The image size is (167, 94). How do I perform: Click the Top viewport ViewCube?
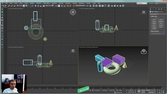[73, 12]
